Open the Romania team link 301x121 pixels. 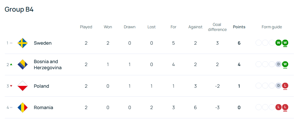(43, 108)
